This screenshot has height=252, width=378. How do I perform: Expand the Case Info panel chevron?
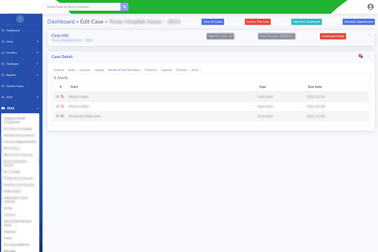tap(368, 35)
